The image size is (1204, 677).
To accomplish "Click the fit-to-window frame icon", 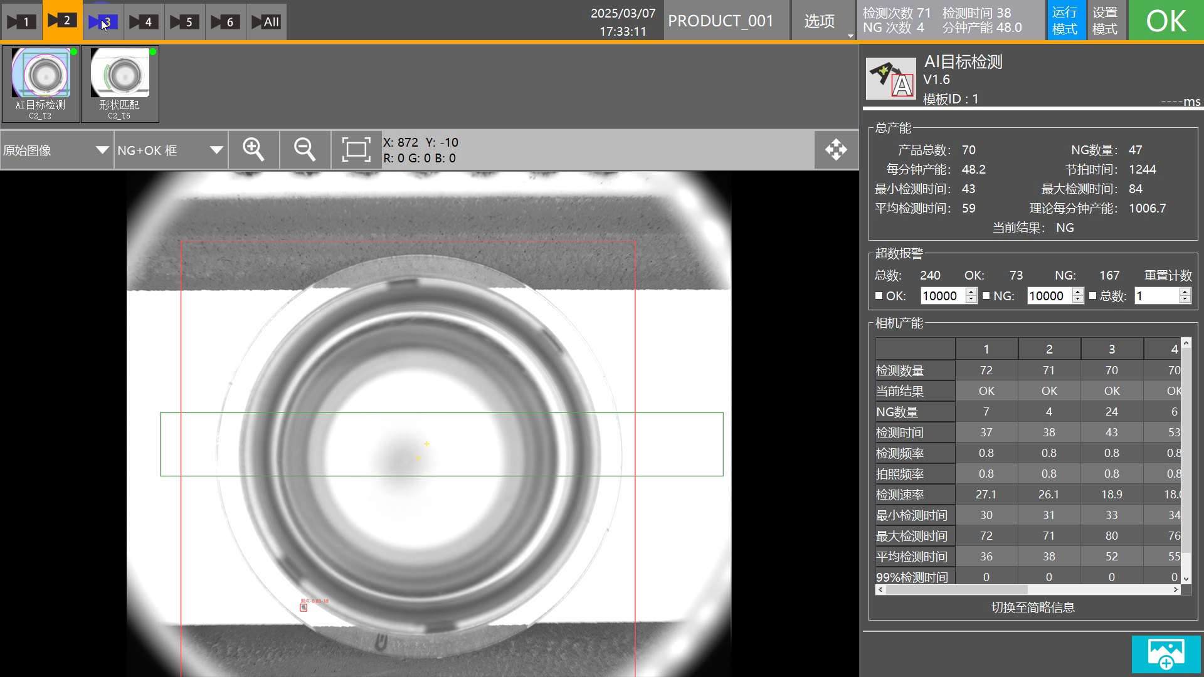I will coord(356,150).
